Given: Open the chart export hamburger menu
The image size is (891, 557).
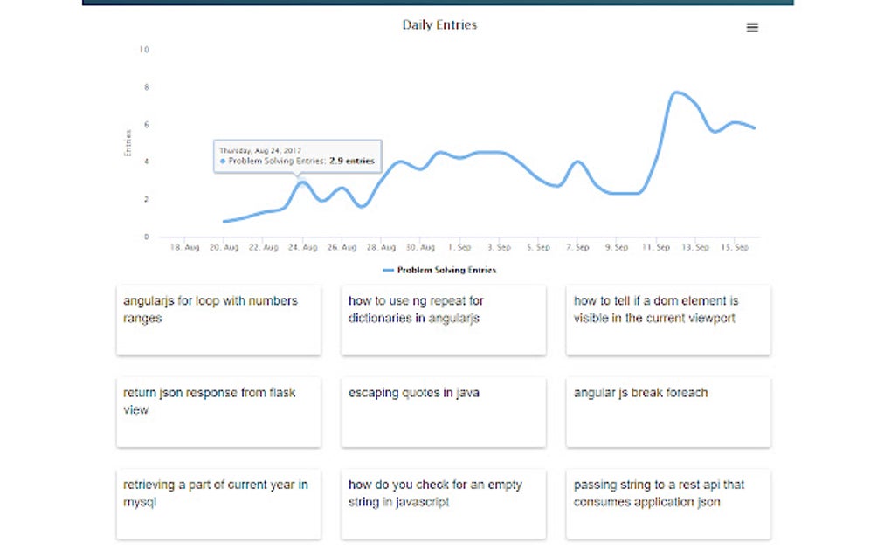Looking at the screenshot, I should (x=752, y=27).
